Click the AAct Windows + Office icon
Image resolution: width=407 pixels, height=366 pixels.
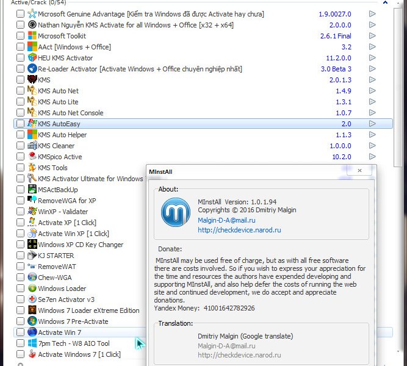pos(32,47)
